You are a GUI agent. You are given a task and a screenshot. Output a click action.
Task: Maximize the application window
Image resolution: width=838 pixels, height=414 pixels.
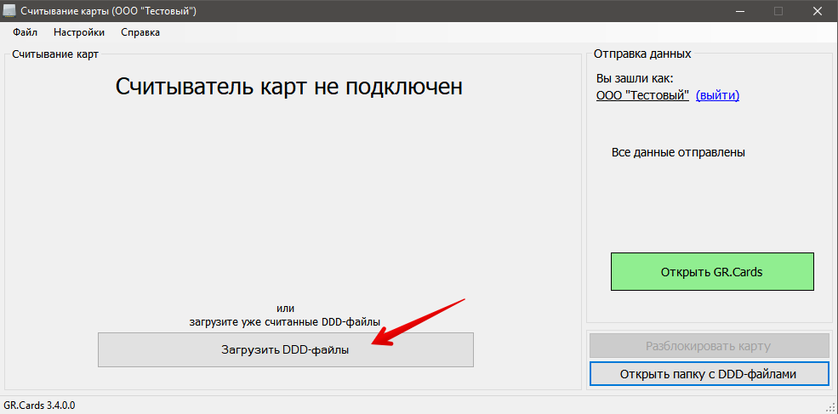(778, 10)
